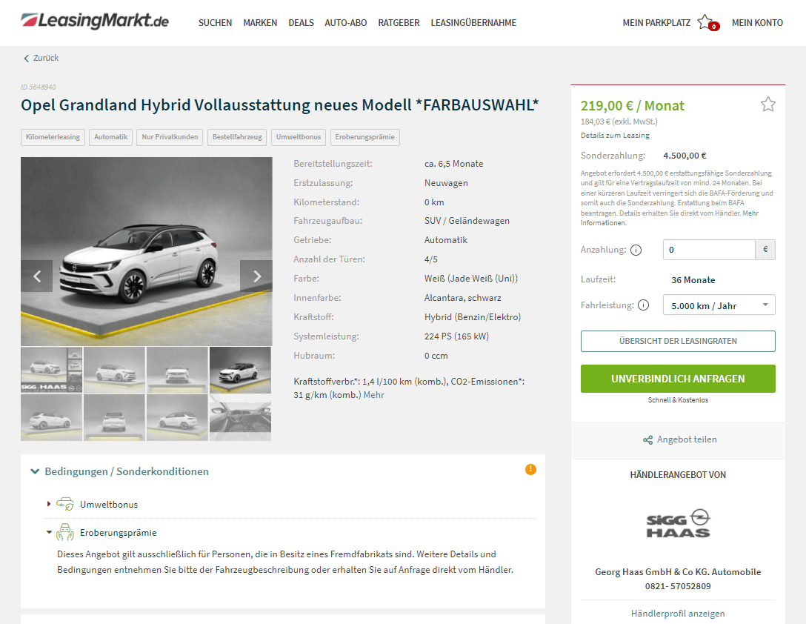Click Unverbindlich Anfragen button
This screenshot has height=624, width=806.
(678, 379)
